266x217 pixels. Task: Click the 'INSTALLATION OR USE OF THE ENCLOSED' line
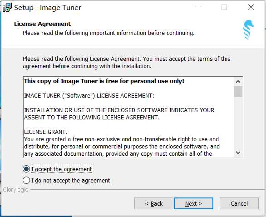(119, 110)
